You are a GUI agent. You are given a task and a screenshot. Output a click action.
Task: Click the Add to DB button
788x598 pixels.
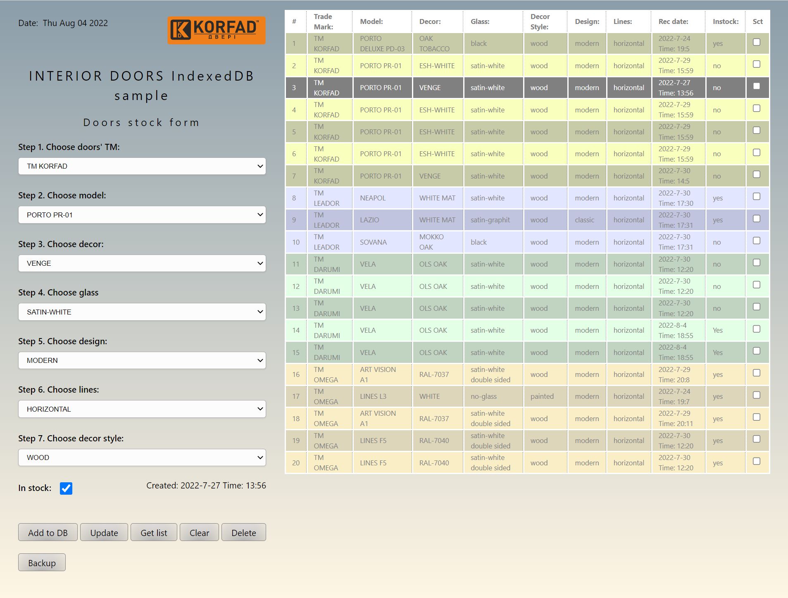pos(48,532)
